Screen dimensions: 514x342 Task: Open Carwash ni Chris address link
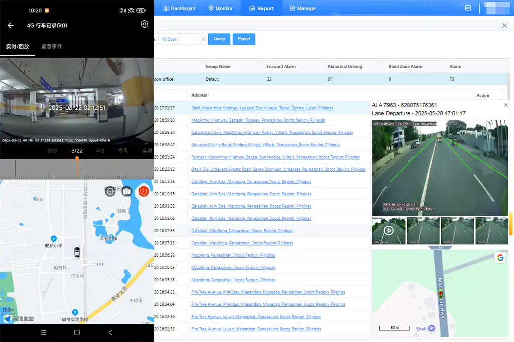(272, 132)
